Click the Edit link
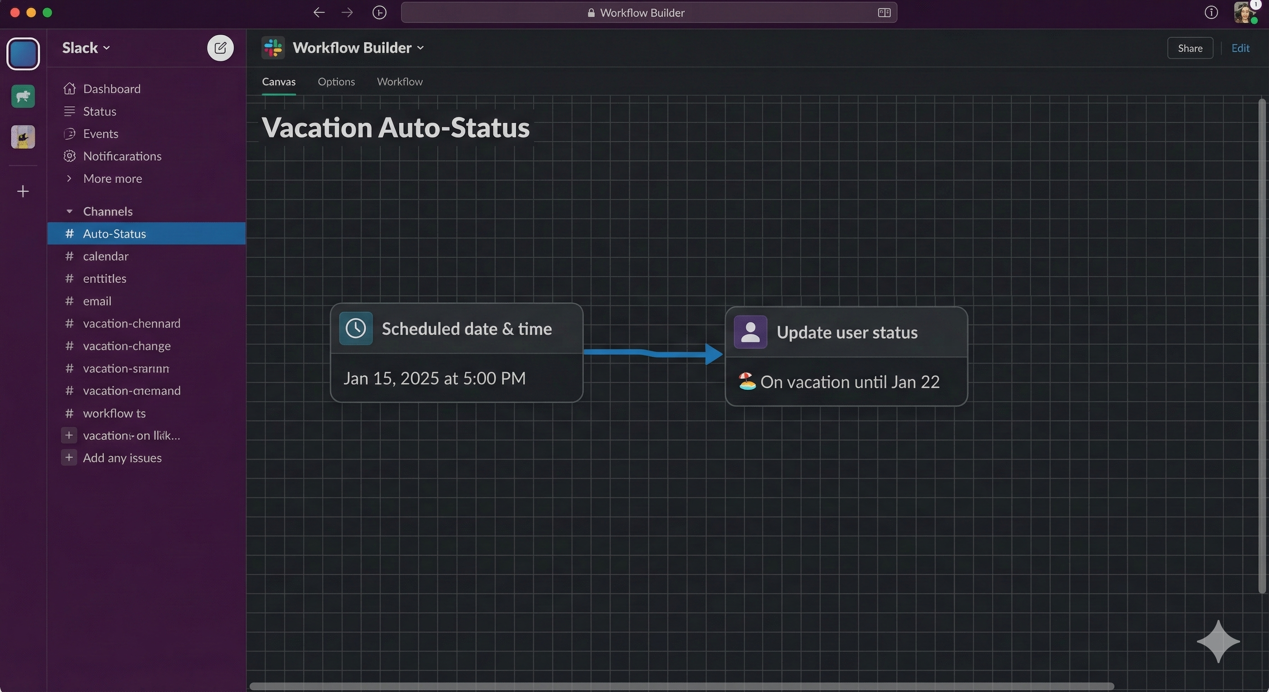1269x692 pixels. (x=1240, y=48)
